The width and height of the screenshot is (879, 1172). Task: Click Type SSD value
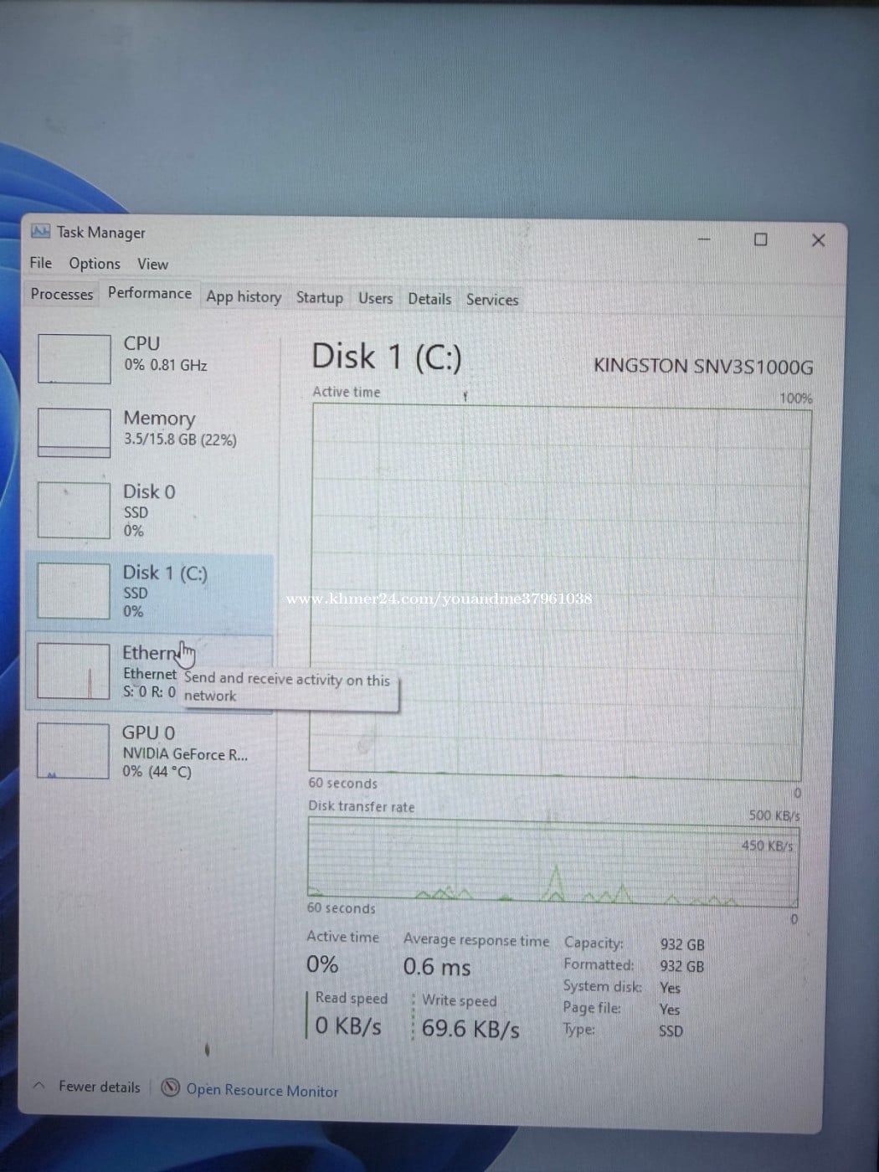point(671,1031)
